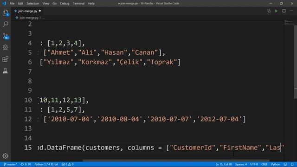Click line number 10 in gutter
Viewport: 297px width, 167px height.
[28, 100]
